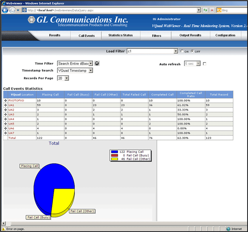
Task: Click the red Stop loading icon
Action: [212, 10]
